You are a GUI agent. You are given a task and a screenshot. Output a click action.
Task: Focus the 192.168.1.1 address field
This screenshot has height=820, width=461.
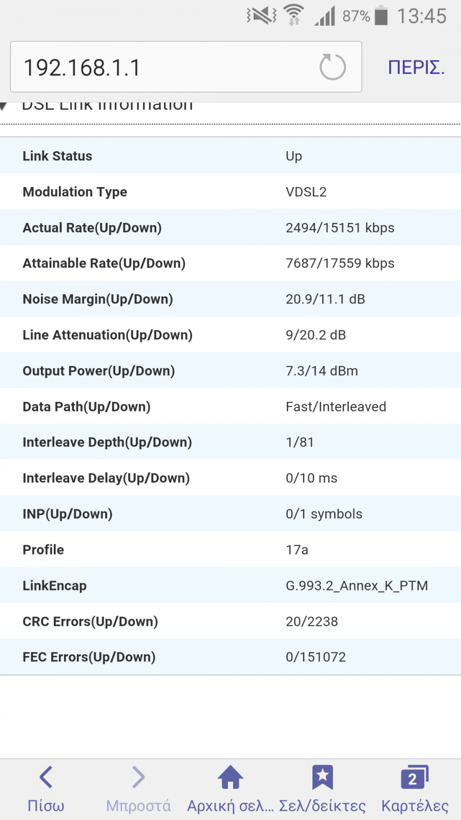(186, 67)
